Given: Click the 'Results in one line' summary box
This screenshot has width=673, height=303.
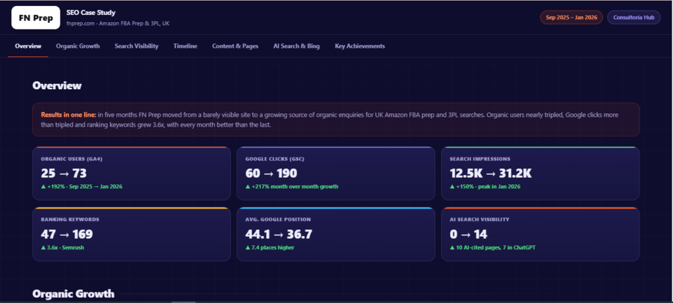Looking at the screenshot, I should coord(336,119).
